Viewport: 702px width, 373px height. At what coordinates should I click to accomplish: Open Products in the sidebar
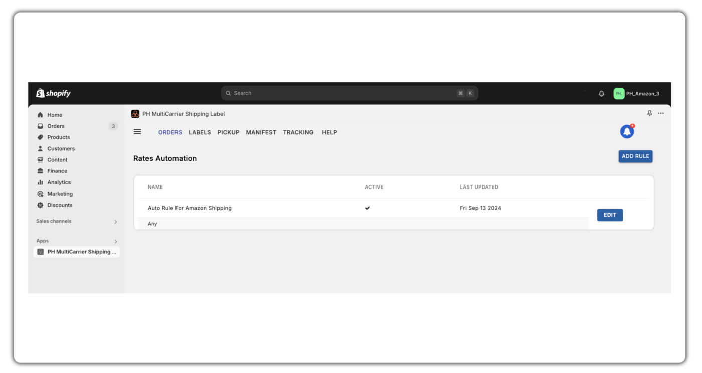click(59, 137)
